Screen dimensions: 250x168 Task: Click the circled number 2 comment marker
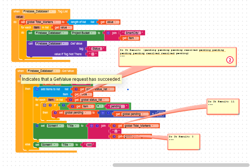pos(230,60)
